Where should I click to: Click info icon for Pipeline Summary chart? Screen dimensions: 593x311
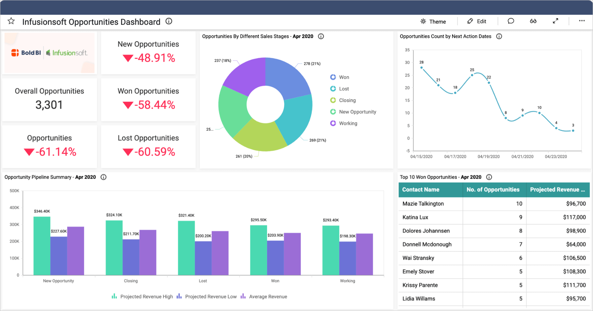104,177
